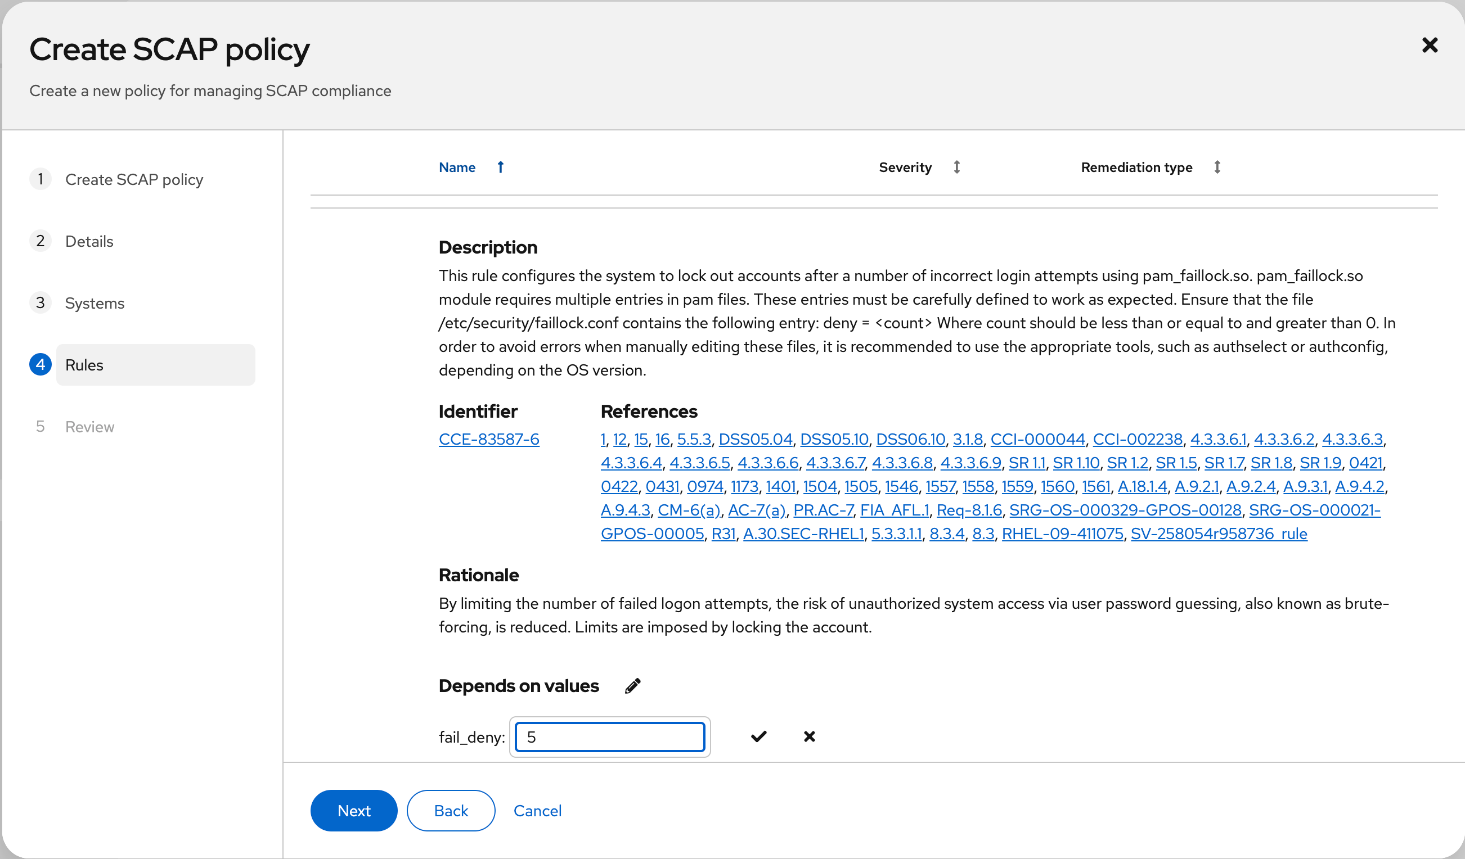
Task: Discard fail_deny edit with small X icon
Action: point(808,736)
